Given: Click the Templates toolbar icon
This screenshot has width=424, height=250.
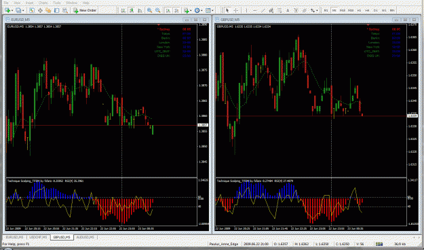Looking at the screenshot, I should point(208,10).
